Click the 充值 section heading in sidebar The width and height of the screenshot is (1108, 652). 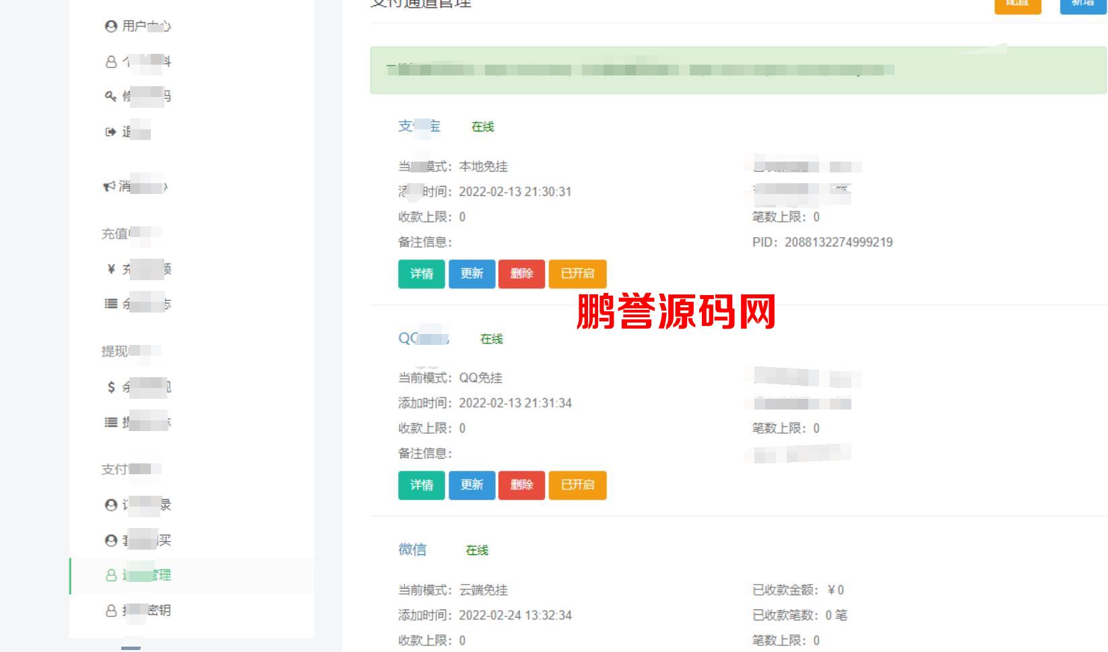coord(131,234)
